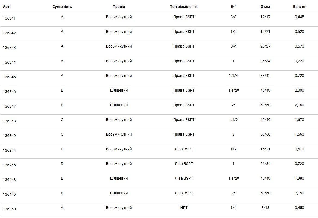The width and height of the screenshot is (318, 218).
Task: Click the Ø мм column header
Action: (x=265, y=7)
